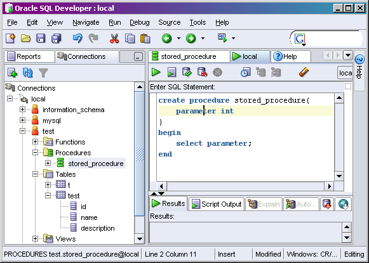This screenshot has height=263, width=369.
Task: Click the New Connection plus icon
Action: pos(12,72)
